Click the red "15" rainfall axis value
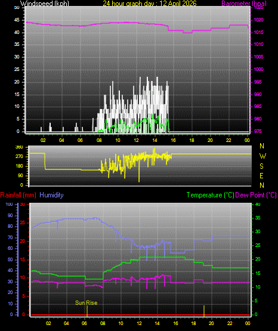 23,259
